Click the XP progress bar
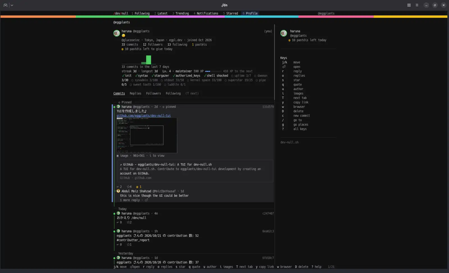Viewport: 449px width, 273px height. point(213,71)
